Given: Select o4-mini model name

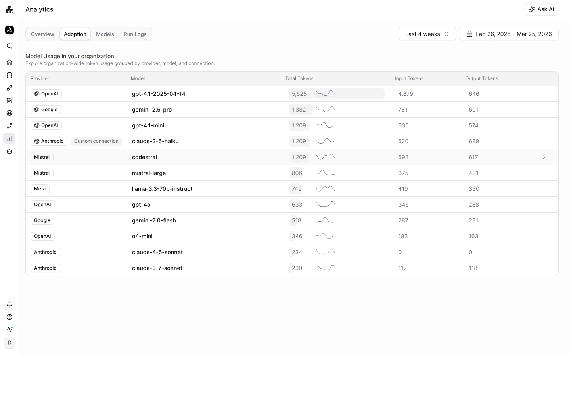Looking at the screenshot, I should click(142, 236).
